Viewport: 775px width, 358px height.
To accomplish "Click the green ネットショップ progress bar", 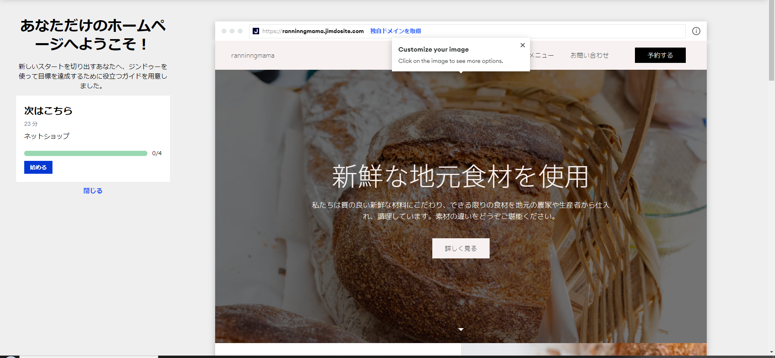I will tap(86, 153).
